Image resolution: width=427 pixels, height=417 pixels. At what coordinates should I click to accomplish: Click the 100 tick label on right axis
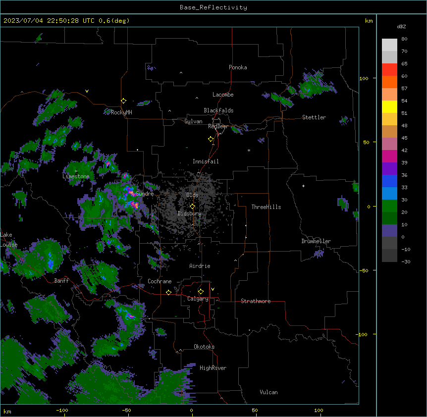364,78
